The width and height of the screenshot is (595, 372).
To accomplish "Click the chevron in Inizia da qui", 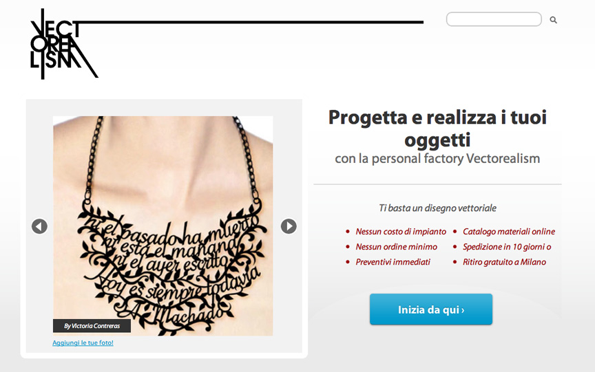I will tap(463, 310).
